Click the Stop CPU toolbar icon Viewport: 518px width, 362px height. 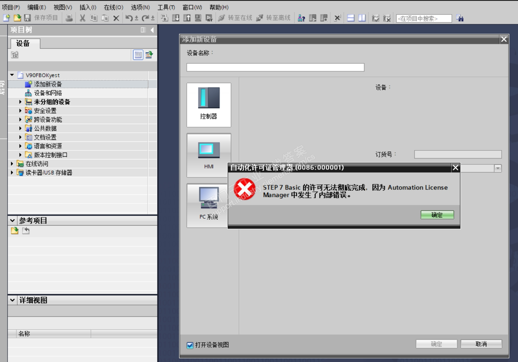[324, 18]
